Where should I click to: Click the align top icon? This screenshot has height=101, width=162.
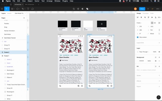(149, 17)
